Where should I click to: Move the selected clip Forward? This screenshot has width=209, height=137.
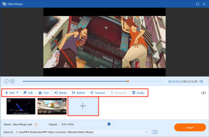click(x=98, y=93)
